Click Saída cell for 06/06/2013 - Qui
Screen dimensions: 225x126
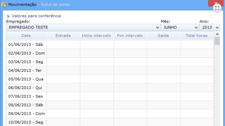pyautogui.click(x=164, y=88)
